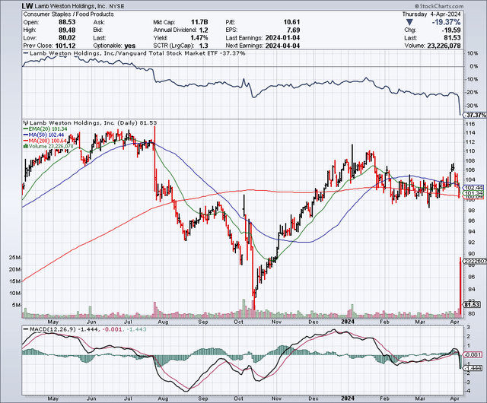487x403 pixels.
Task: Click the date Thursday 4-Apr-2024
Action: coord(431,14)
